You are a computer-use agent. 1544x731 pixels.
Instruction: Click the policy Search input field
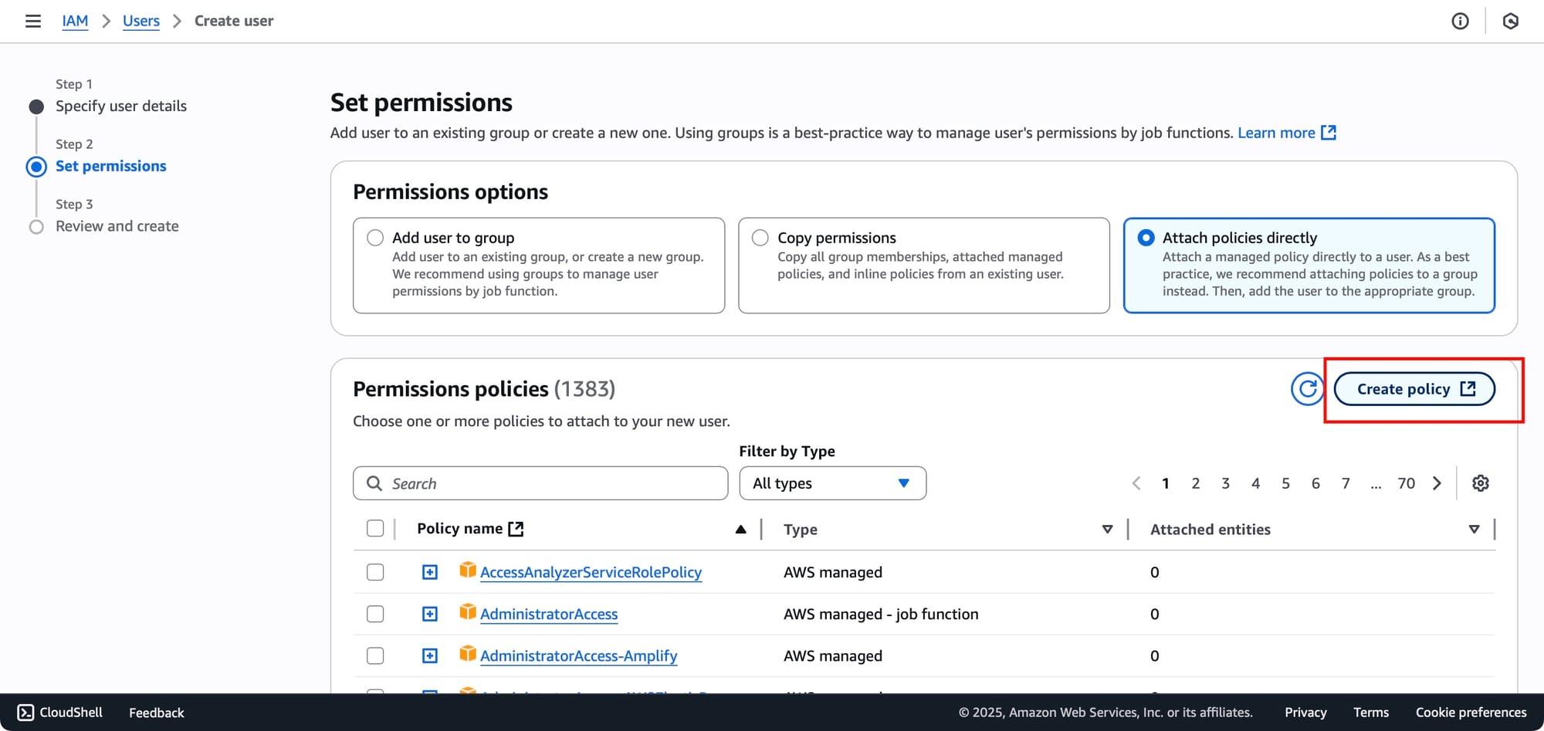tap(540, 483)
